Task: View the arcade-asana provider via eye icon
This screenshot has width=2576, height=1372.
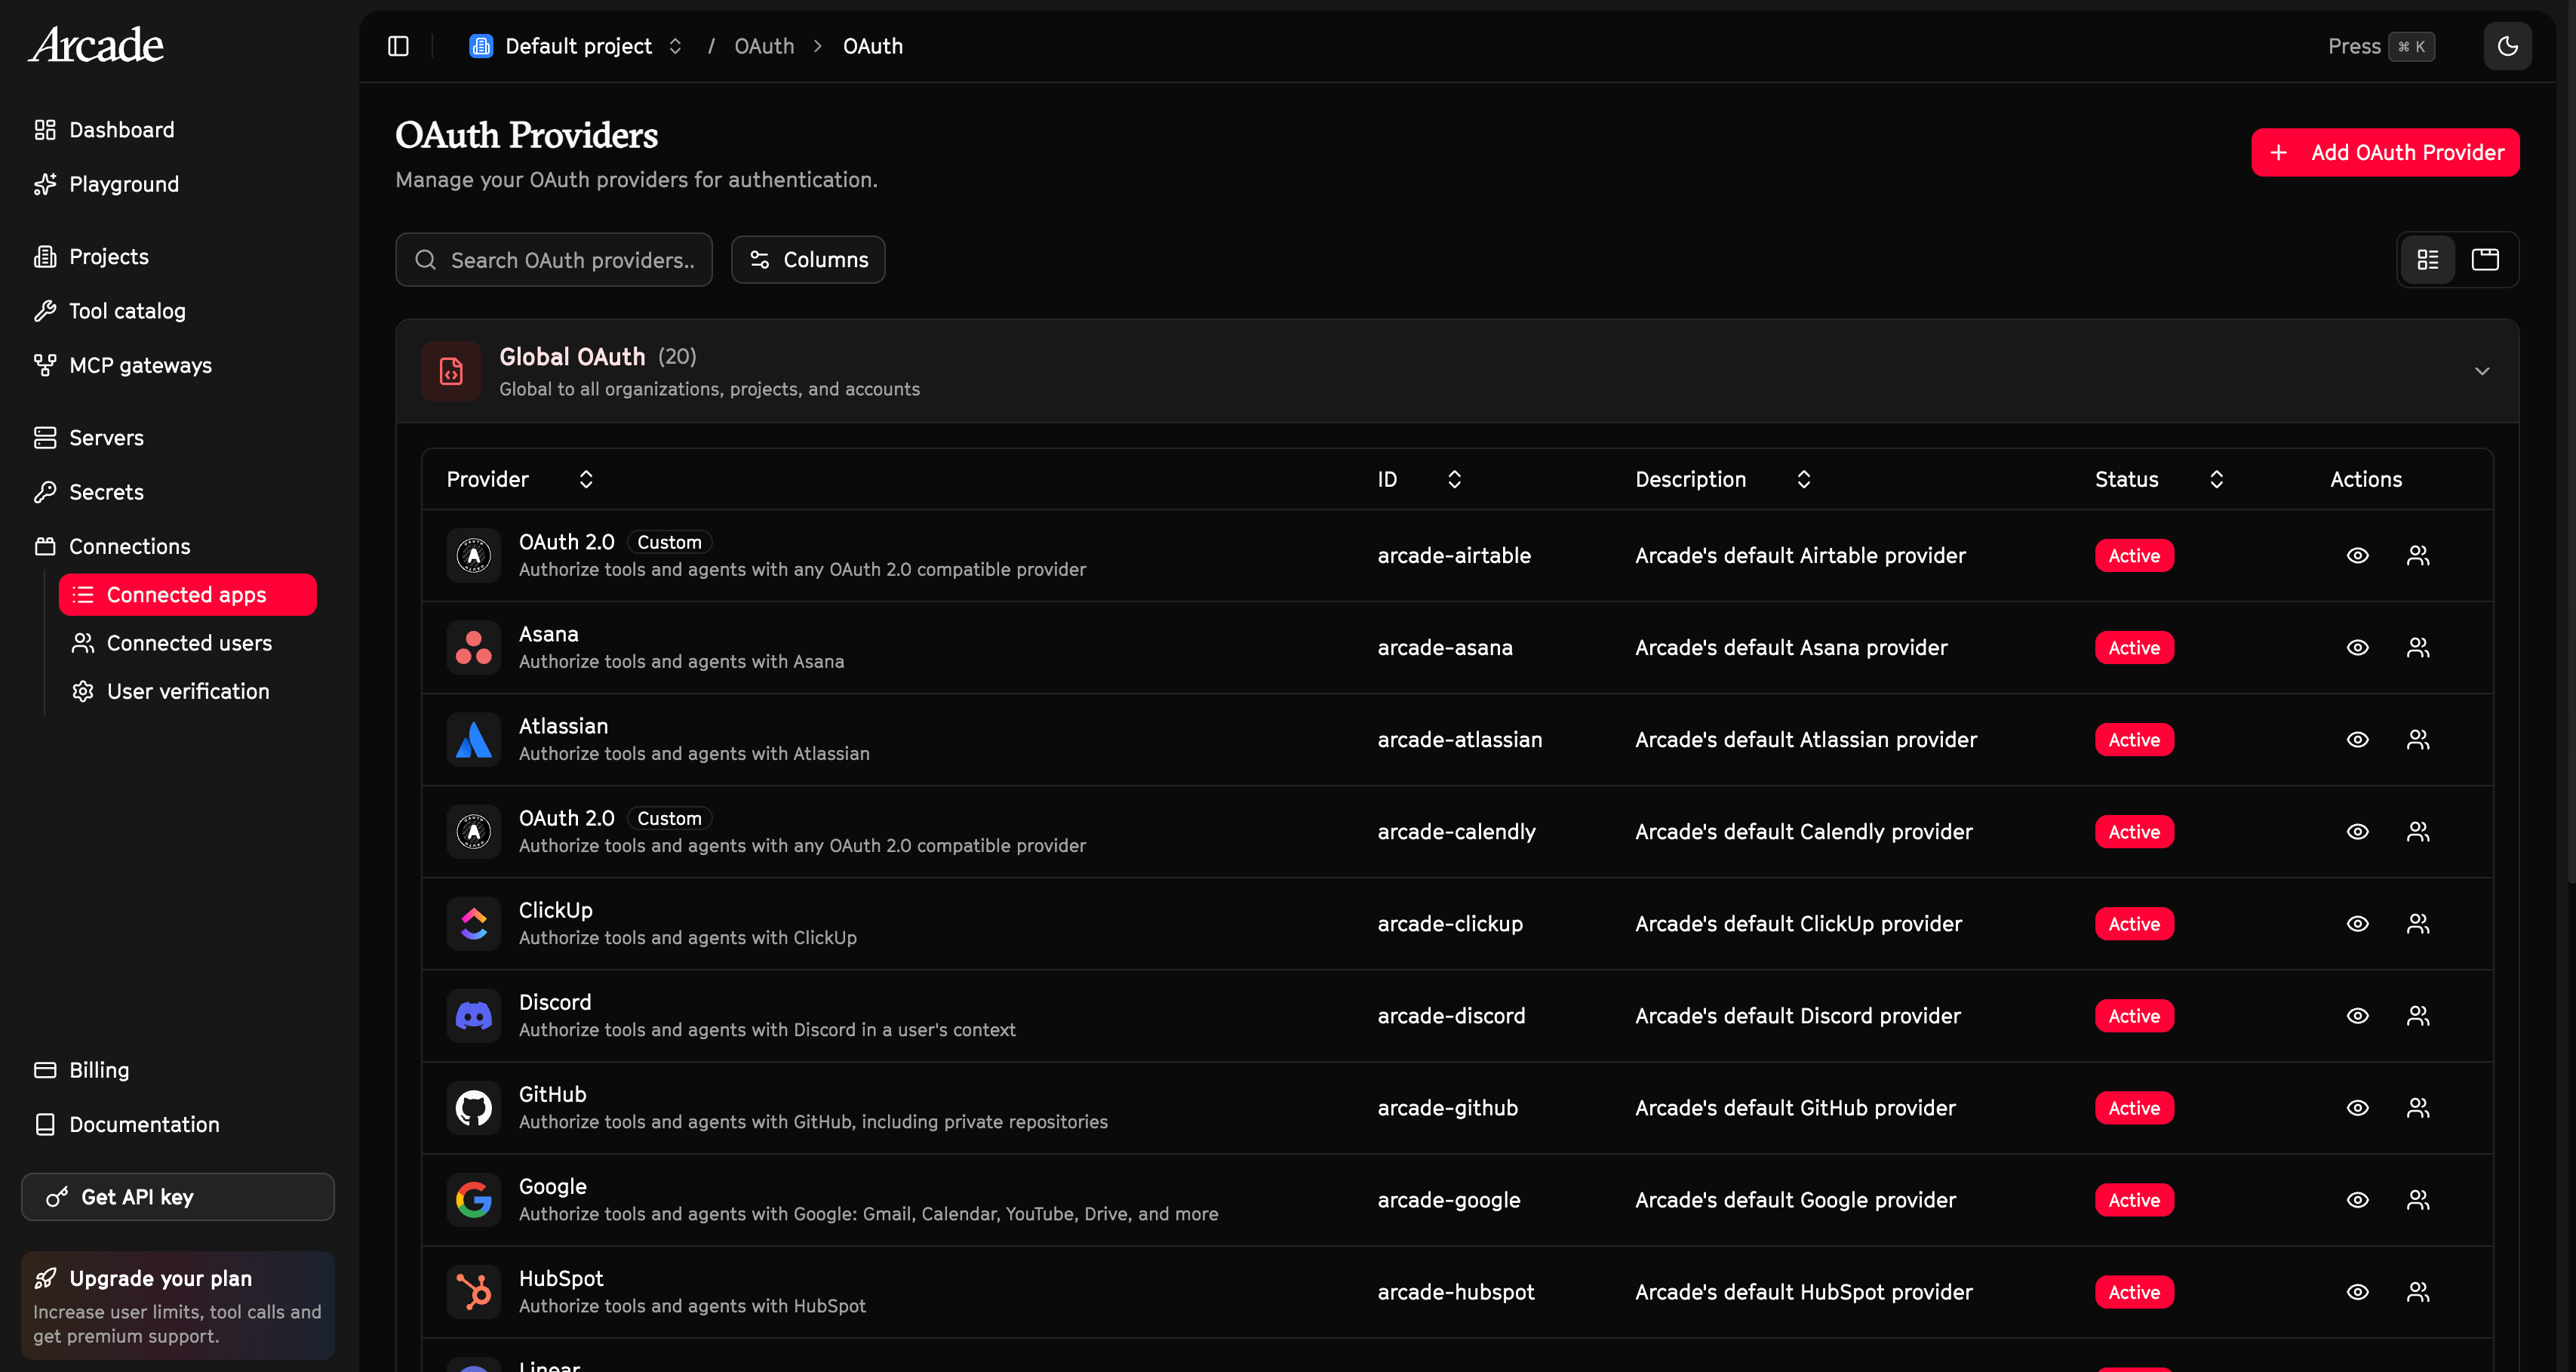Action: coord(2357,648)
